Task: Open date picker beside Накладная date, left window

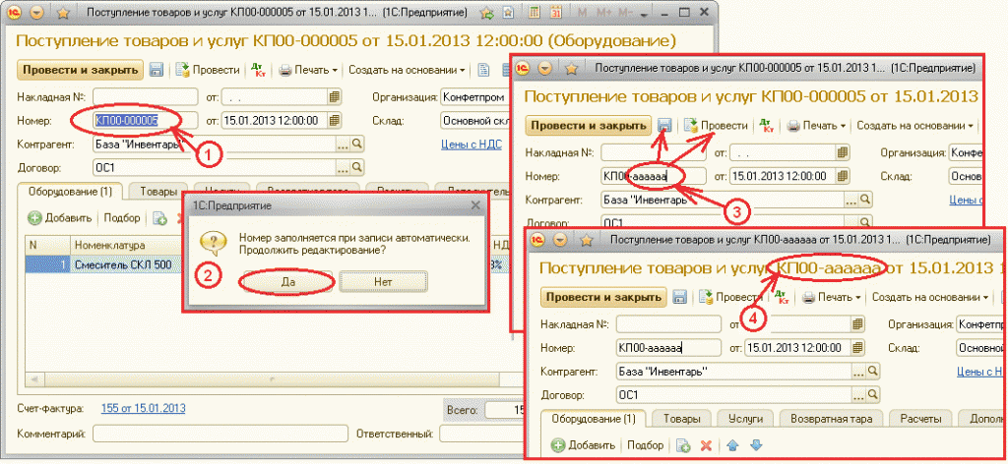Action: coord(335,97)
